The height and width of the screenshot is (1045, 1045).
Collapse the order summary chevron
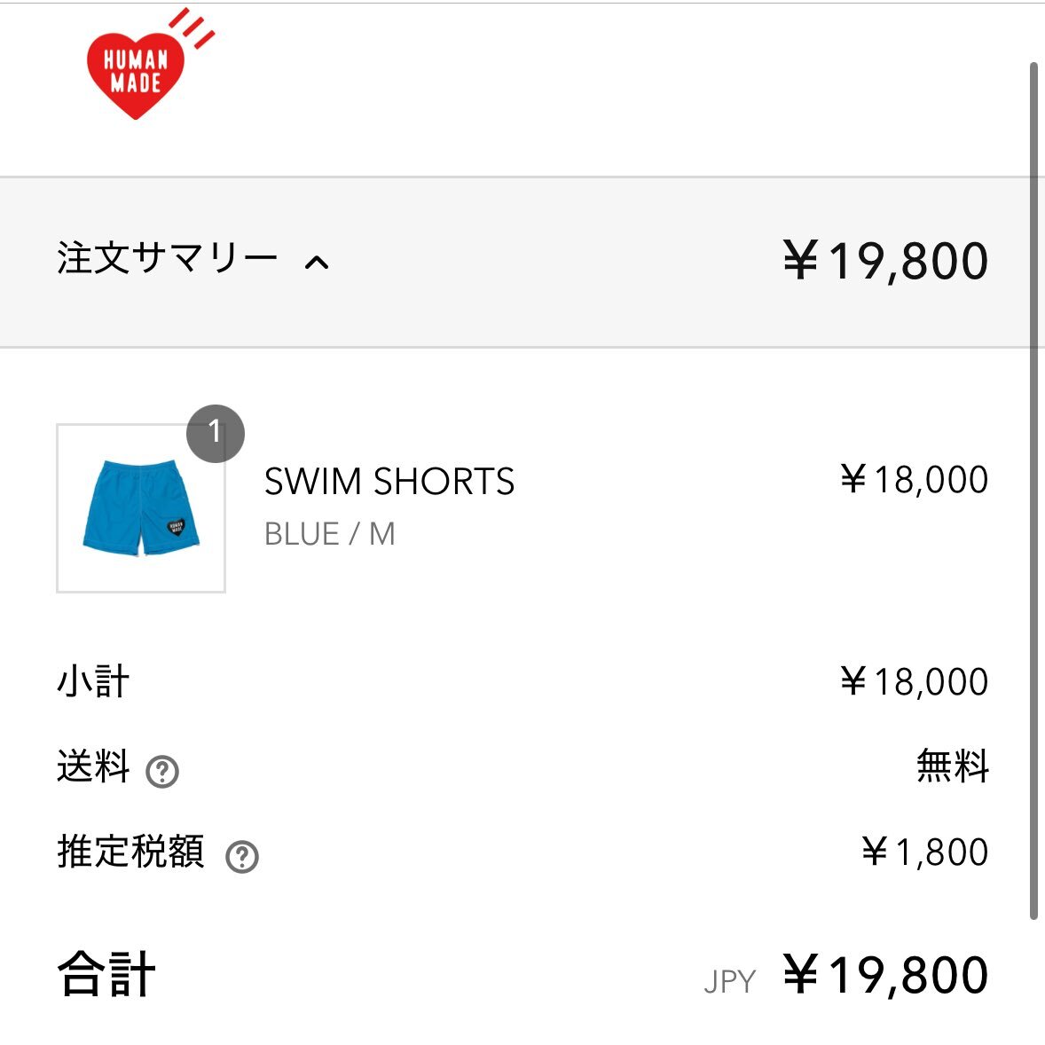click(317, 263)
